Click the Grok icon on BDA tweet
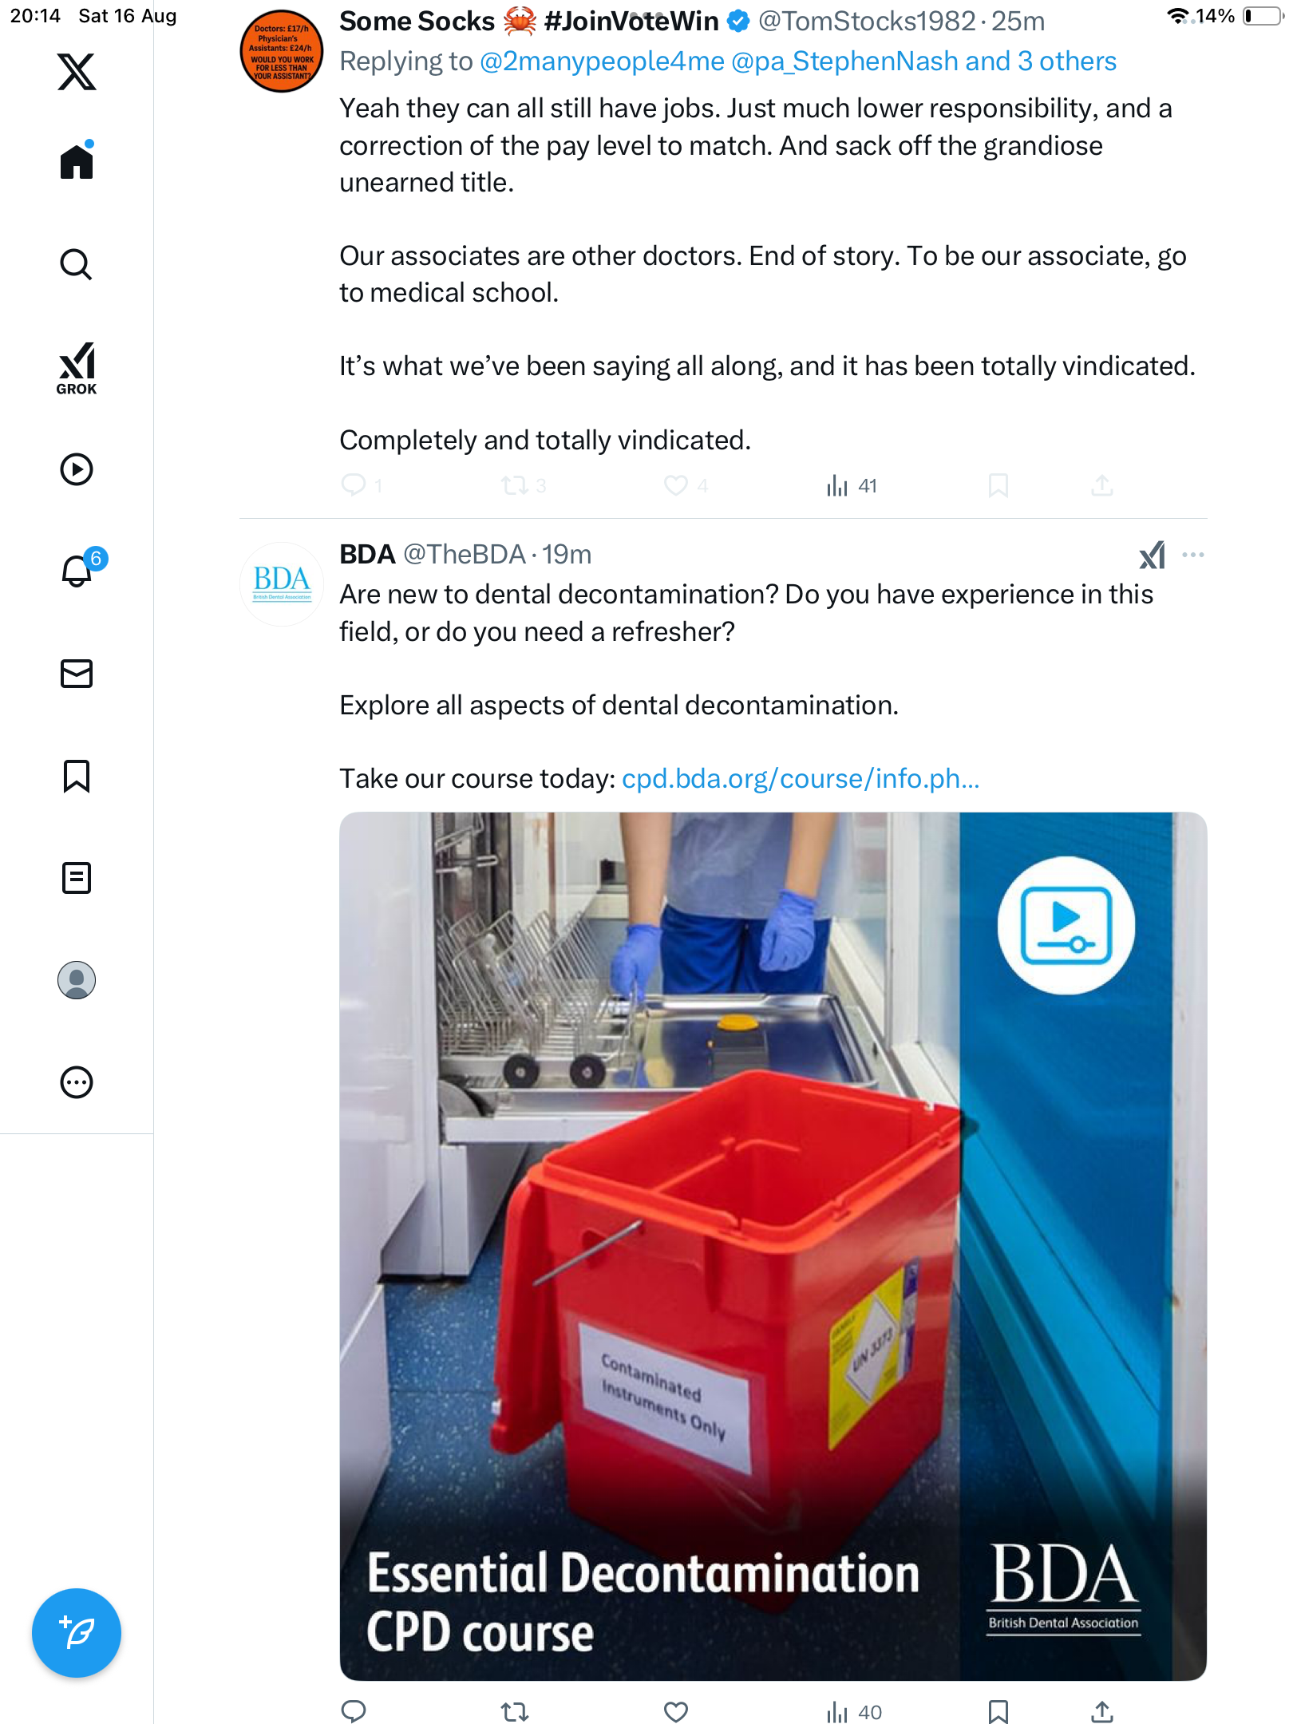 [1152, 556]
